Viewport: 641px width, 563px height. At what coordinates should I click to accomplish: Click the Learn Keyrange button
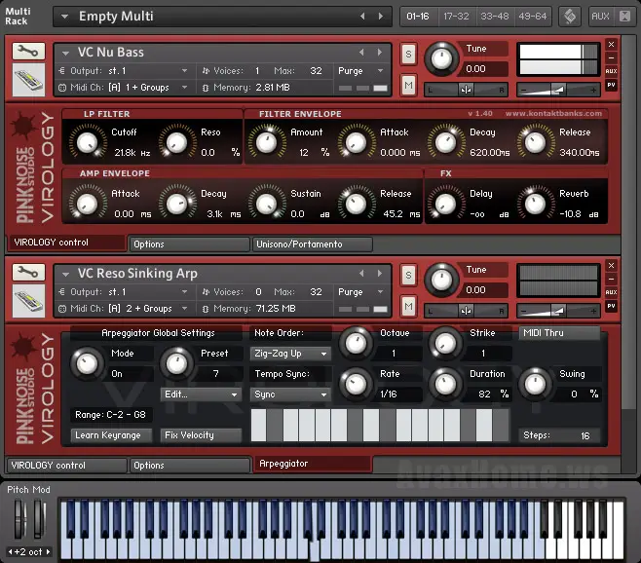[111, 435]
